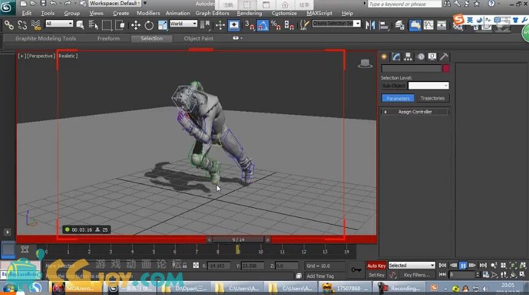
Task: Open the 'World' reference coordinate dropdown
Action: tap(183, 23)
